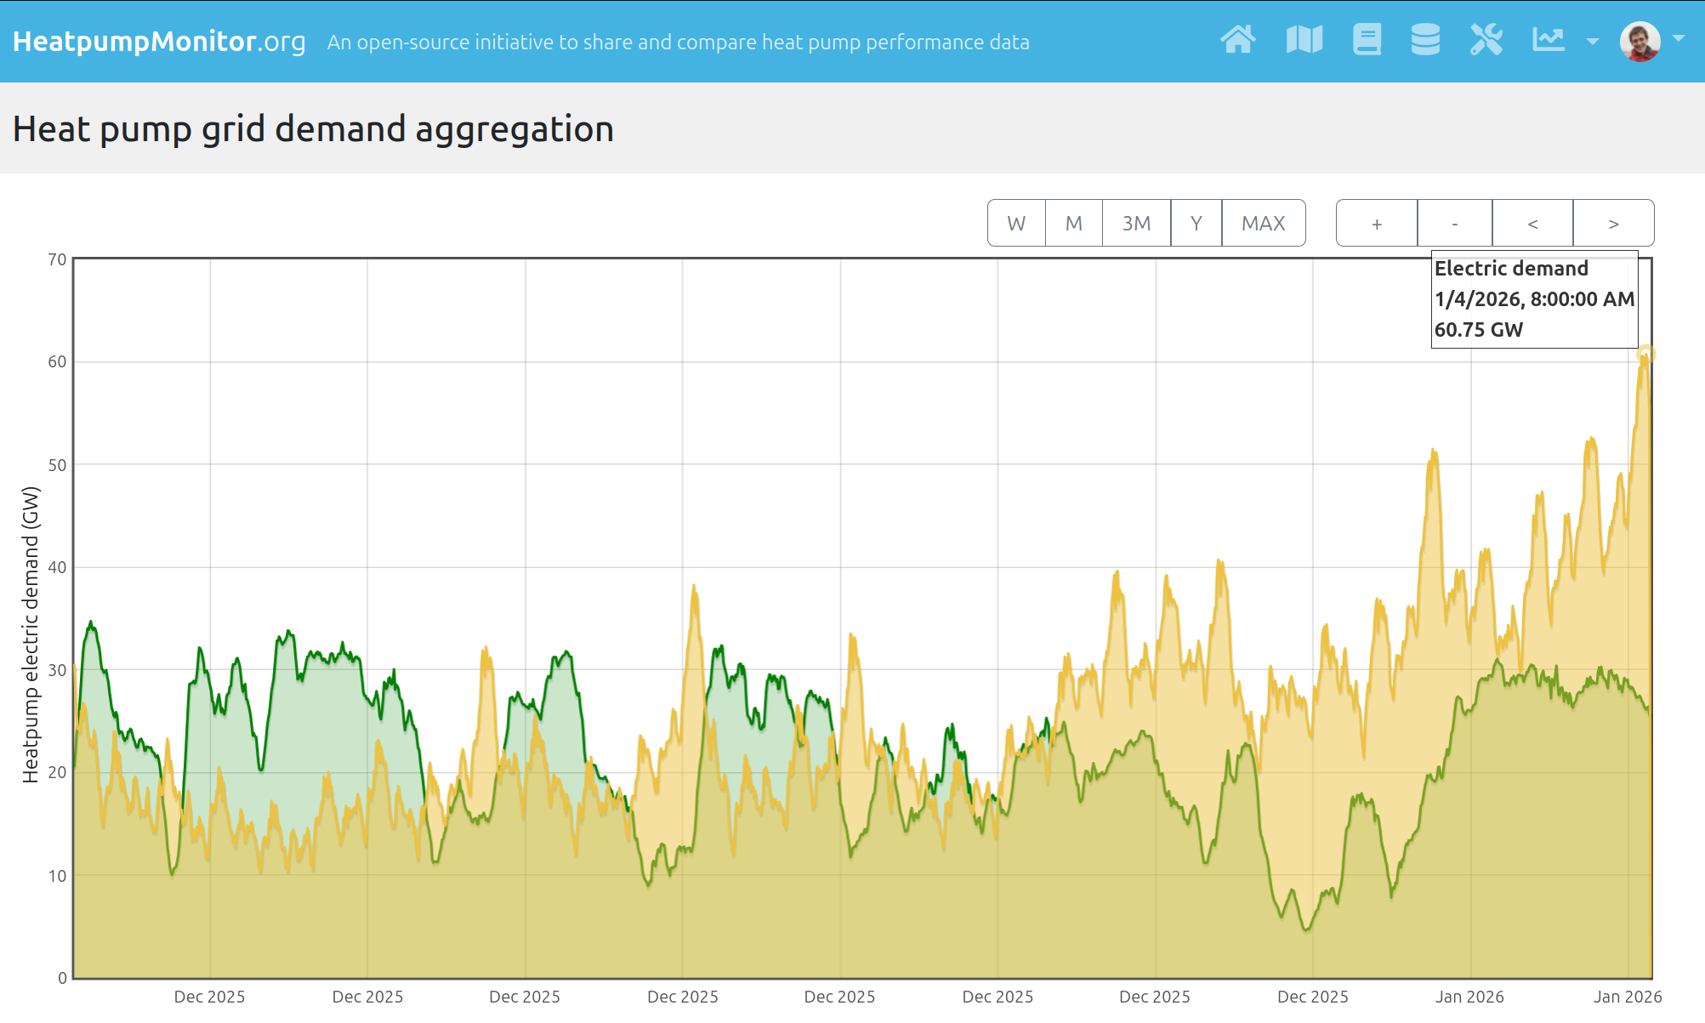The height and width of the screenshot is (1023, 1705).
Task: Show the MAX time range
Action: tap(1263, 224)
